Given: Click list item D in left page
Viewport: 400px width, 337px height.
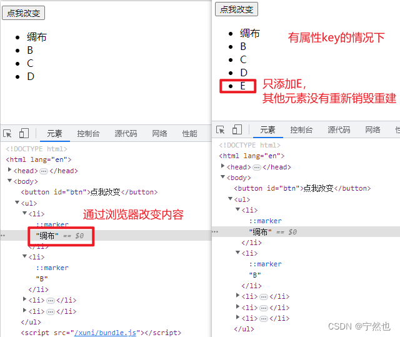Looking at the screenshot, I should click(31, 76).
